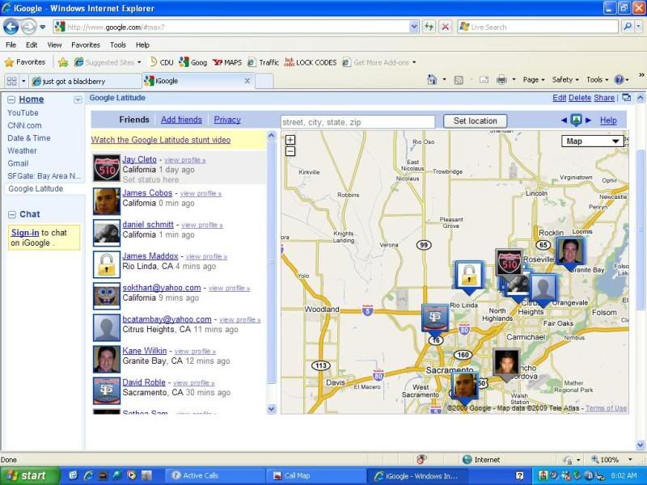Image resolution: width=647 pixels, height=485 pixels.
Task: Open the zoom level 100% dropdown
Action: pos(630,459)
